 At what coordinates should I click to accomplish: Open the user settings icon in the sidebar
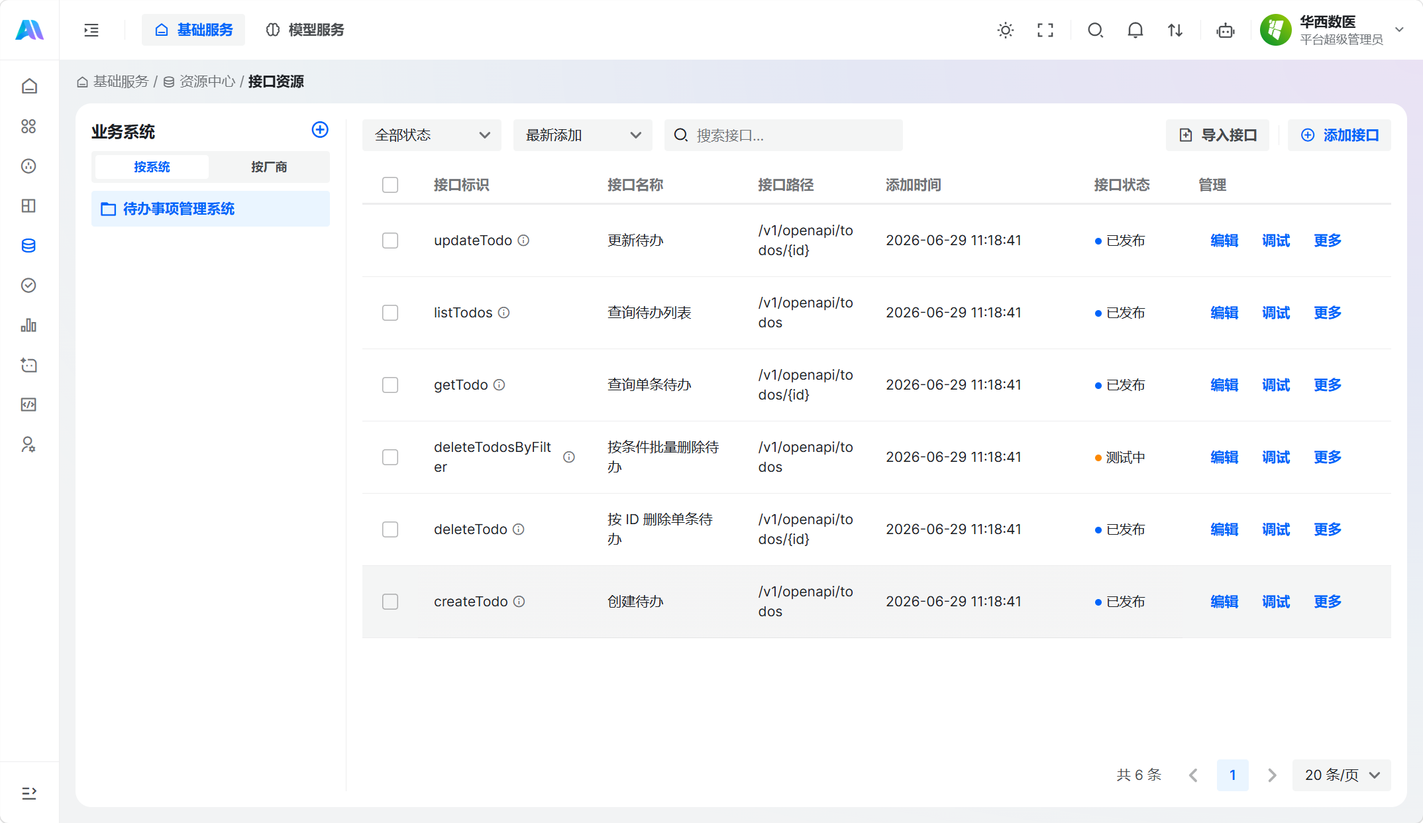pos(28,444)
